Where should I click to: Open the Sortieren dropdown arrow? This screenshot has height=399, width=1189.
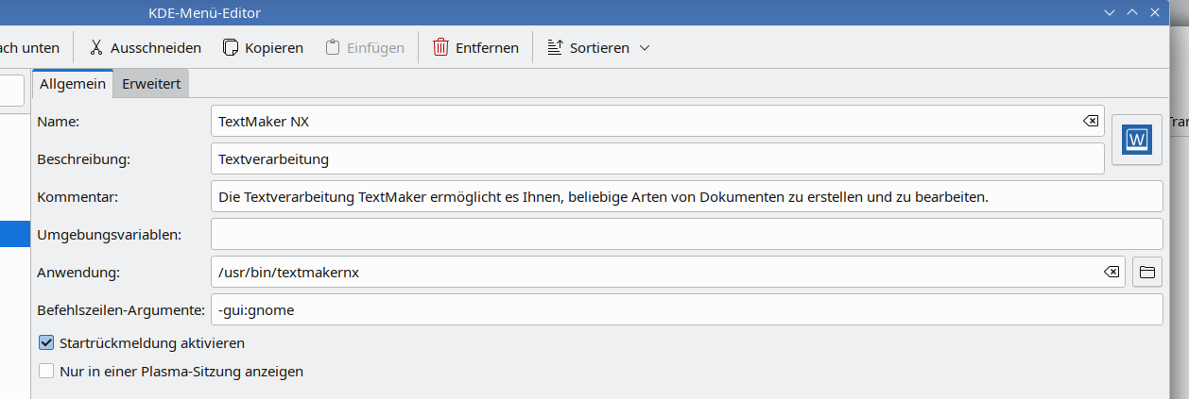point(645,47)
